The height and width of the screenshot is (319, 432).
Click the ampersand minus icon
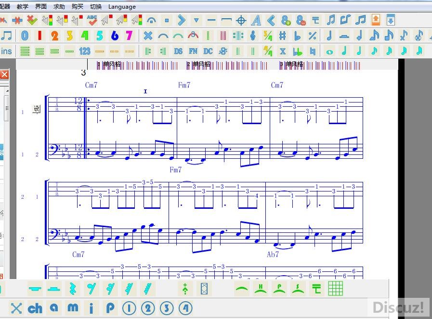[301, 20]
